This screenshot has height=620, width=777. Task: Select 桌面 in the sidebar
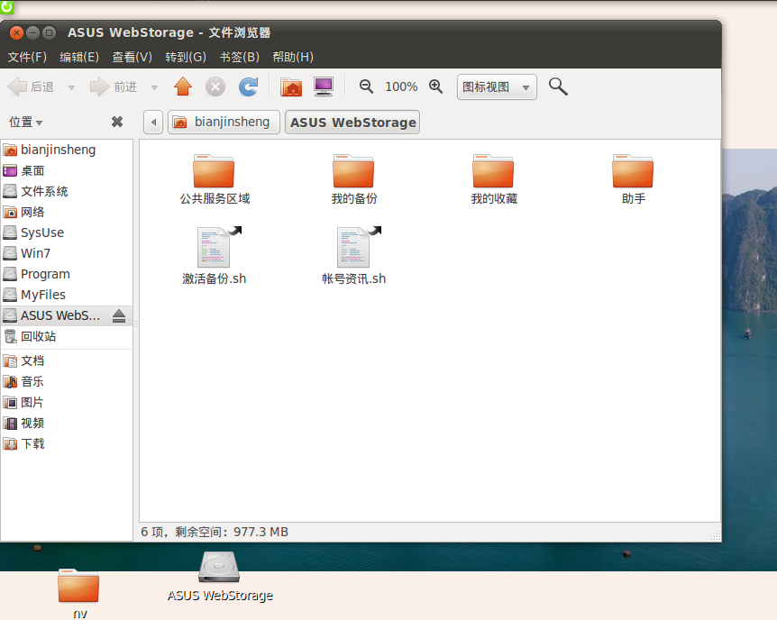[x=67, y=170]
